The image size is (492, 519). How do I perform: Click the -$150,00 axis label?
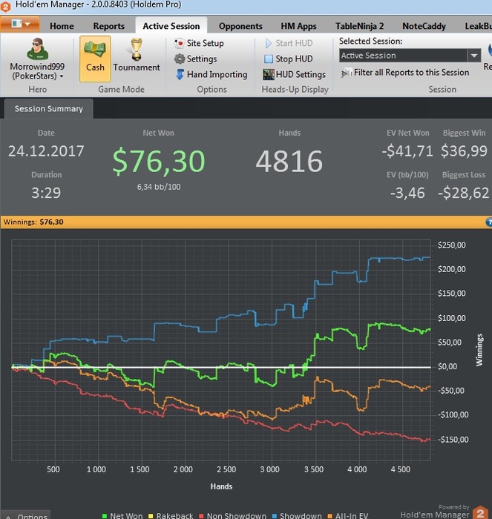coord(453,440)
